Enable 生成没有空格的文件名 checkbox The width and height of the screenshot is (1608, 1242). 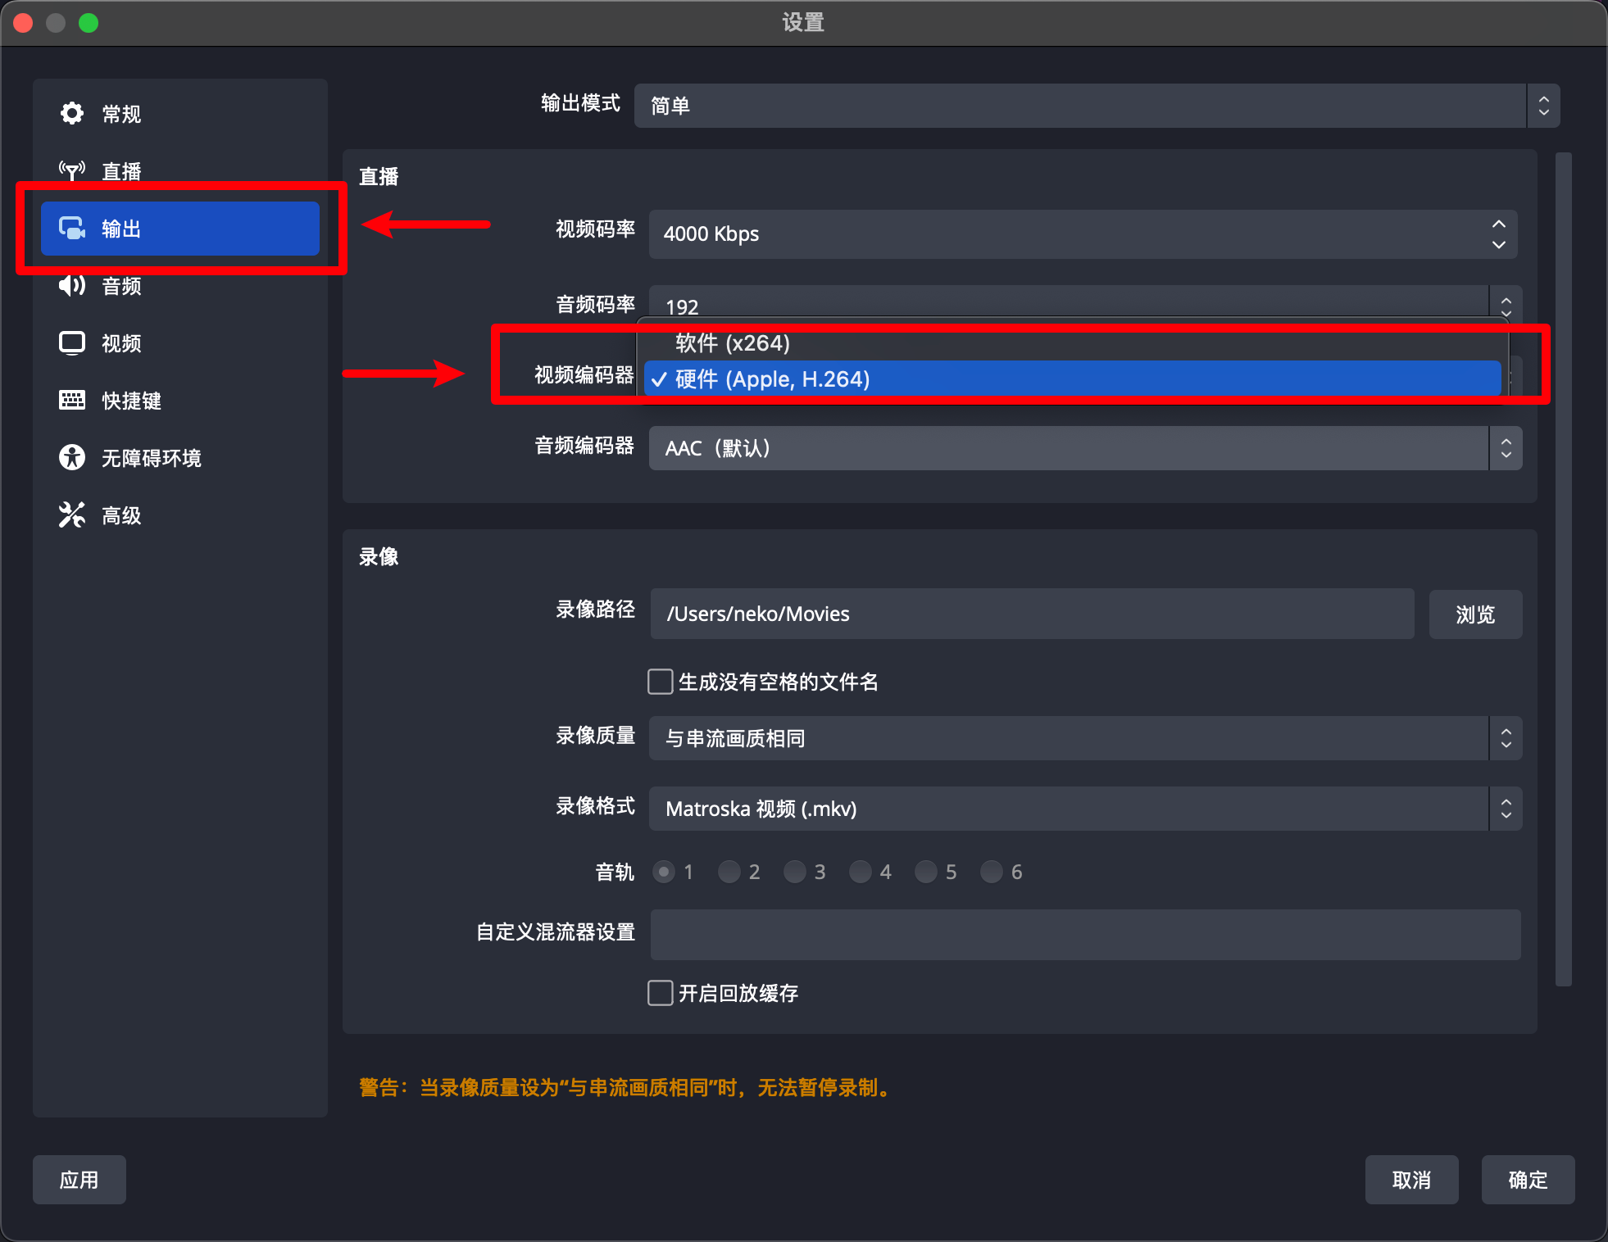click(x=660, y=682)
